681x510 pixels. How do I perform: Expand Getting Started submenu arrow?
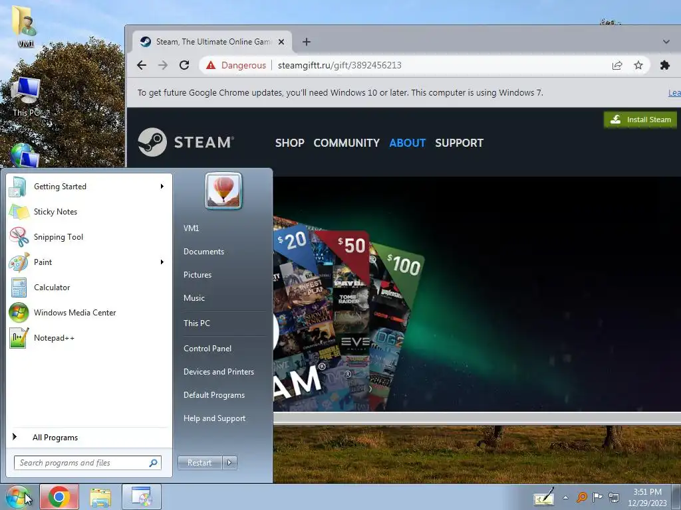click(x=162, y=187)
